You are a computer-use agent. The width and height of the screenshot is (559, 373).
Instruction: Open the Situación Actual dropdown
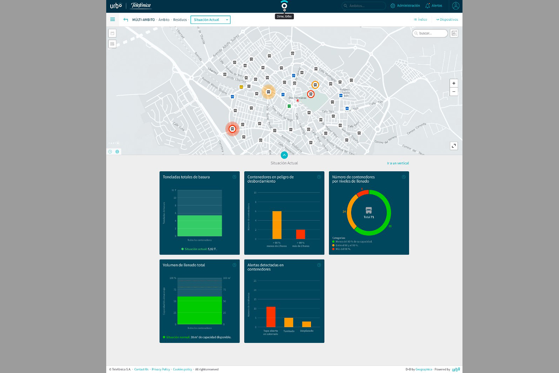pyautogui.click(x=211, y=20)
